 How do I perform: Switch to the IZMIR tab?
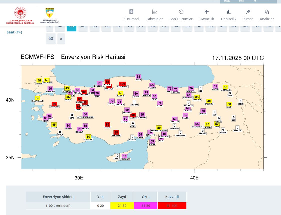(241, 1)
